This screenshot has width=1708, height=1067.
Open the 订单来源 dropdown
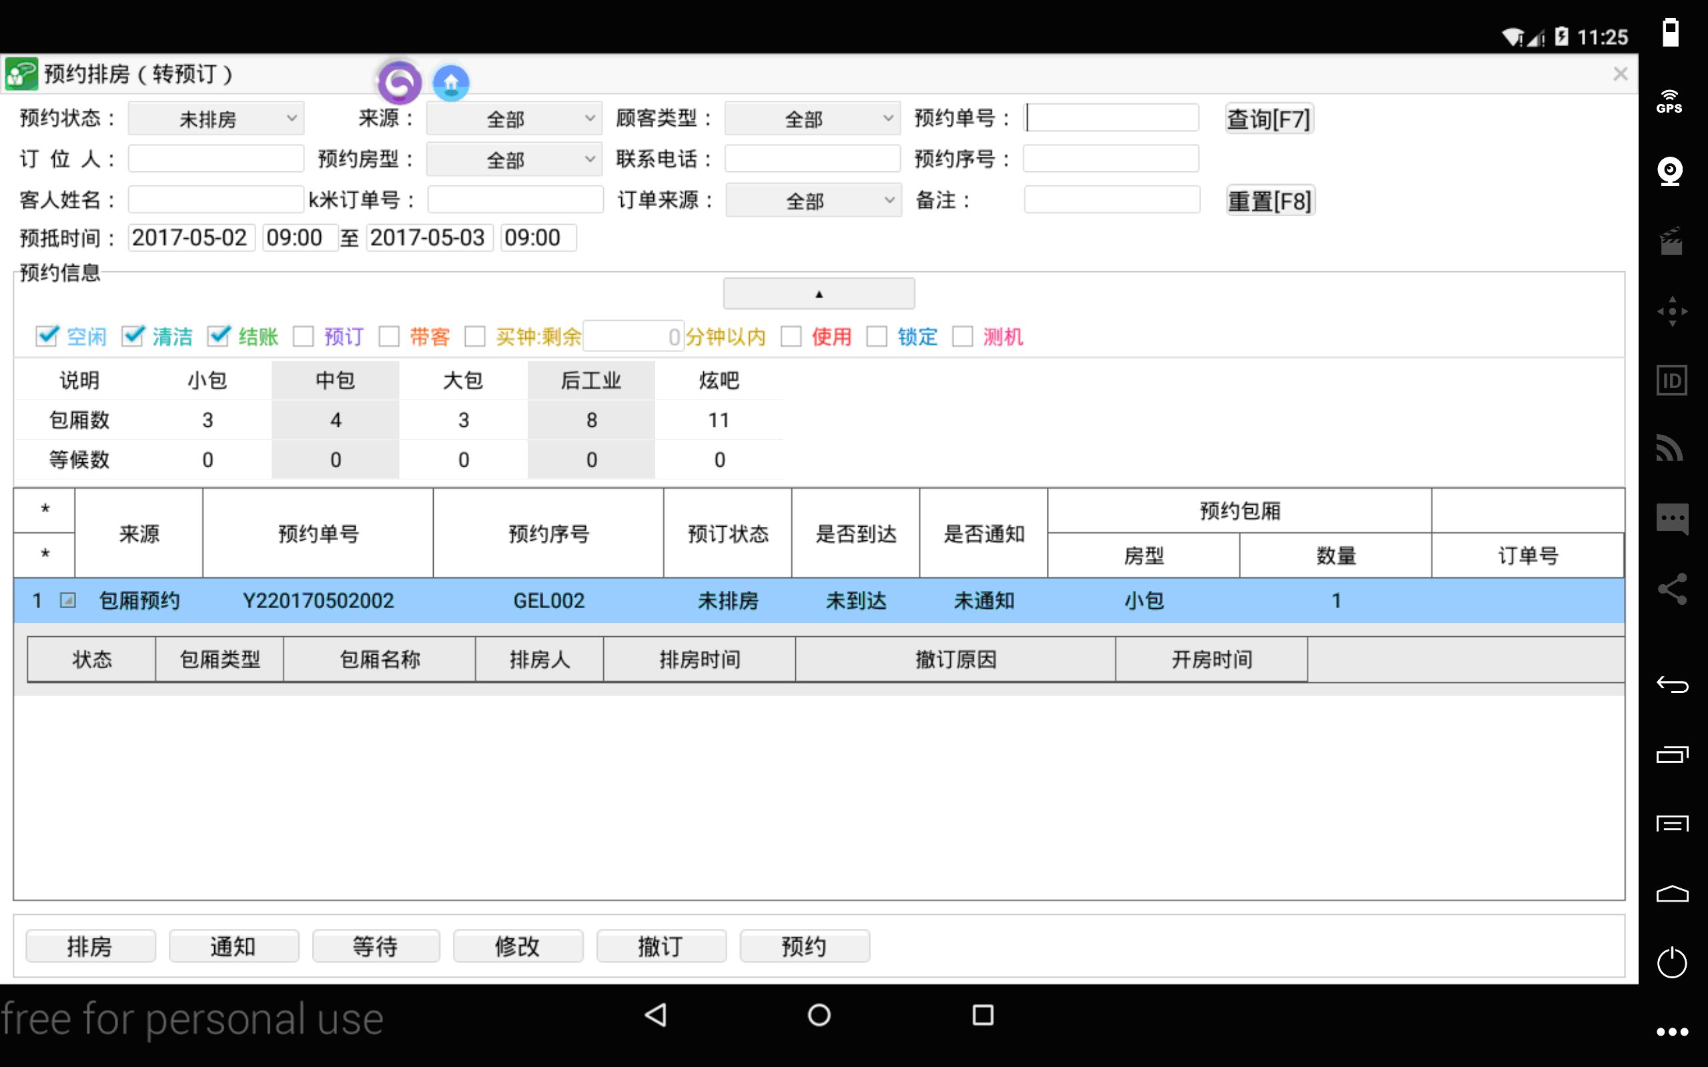814,201
